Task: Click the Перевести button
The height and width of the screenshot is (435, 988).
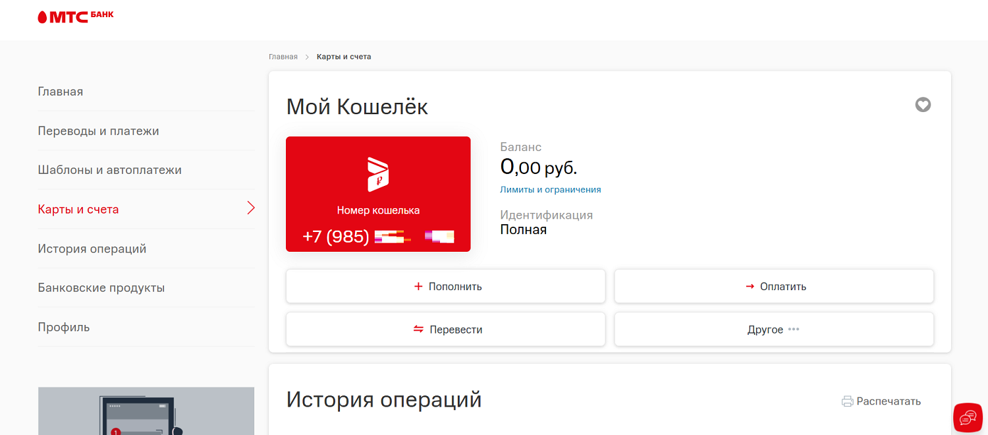Action: (445, 329)
